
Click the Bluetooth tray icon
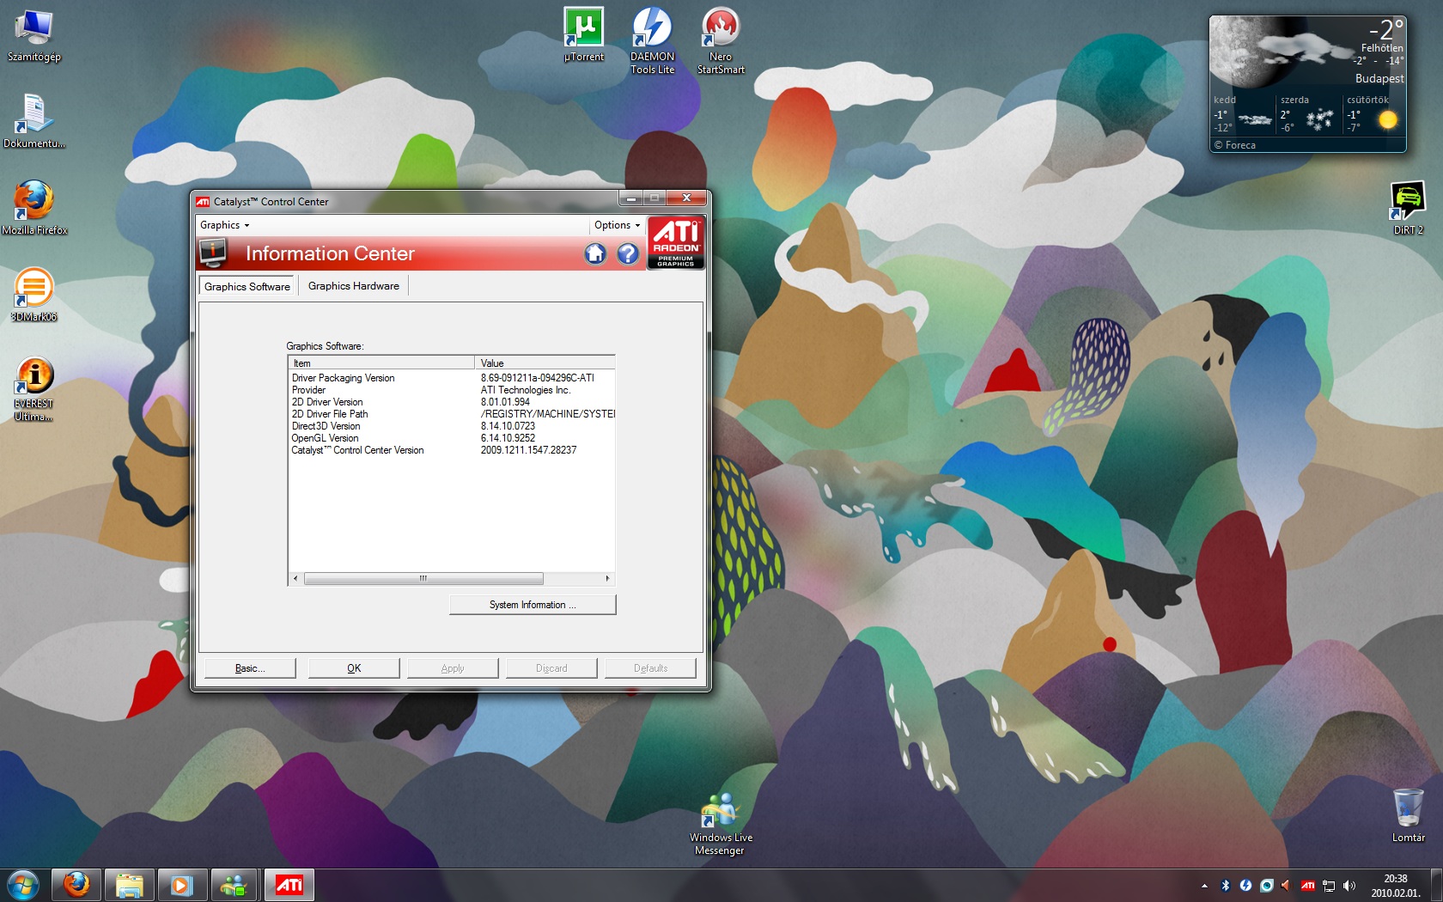click(1226, 886)
